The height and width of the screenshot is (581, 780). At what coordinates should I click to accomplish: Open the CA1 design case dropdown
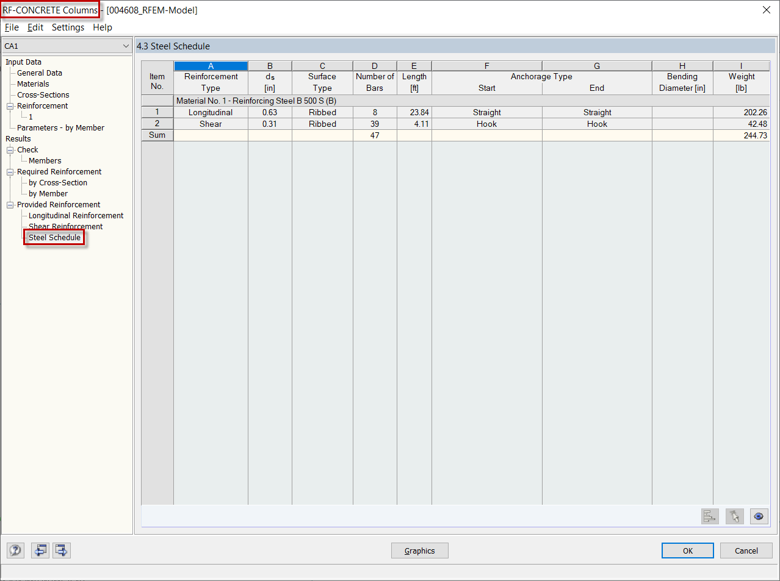click(126, 46)
